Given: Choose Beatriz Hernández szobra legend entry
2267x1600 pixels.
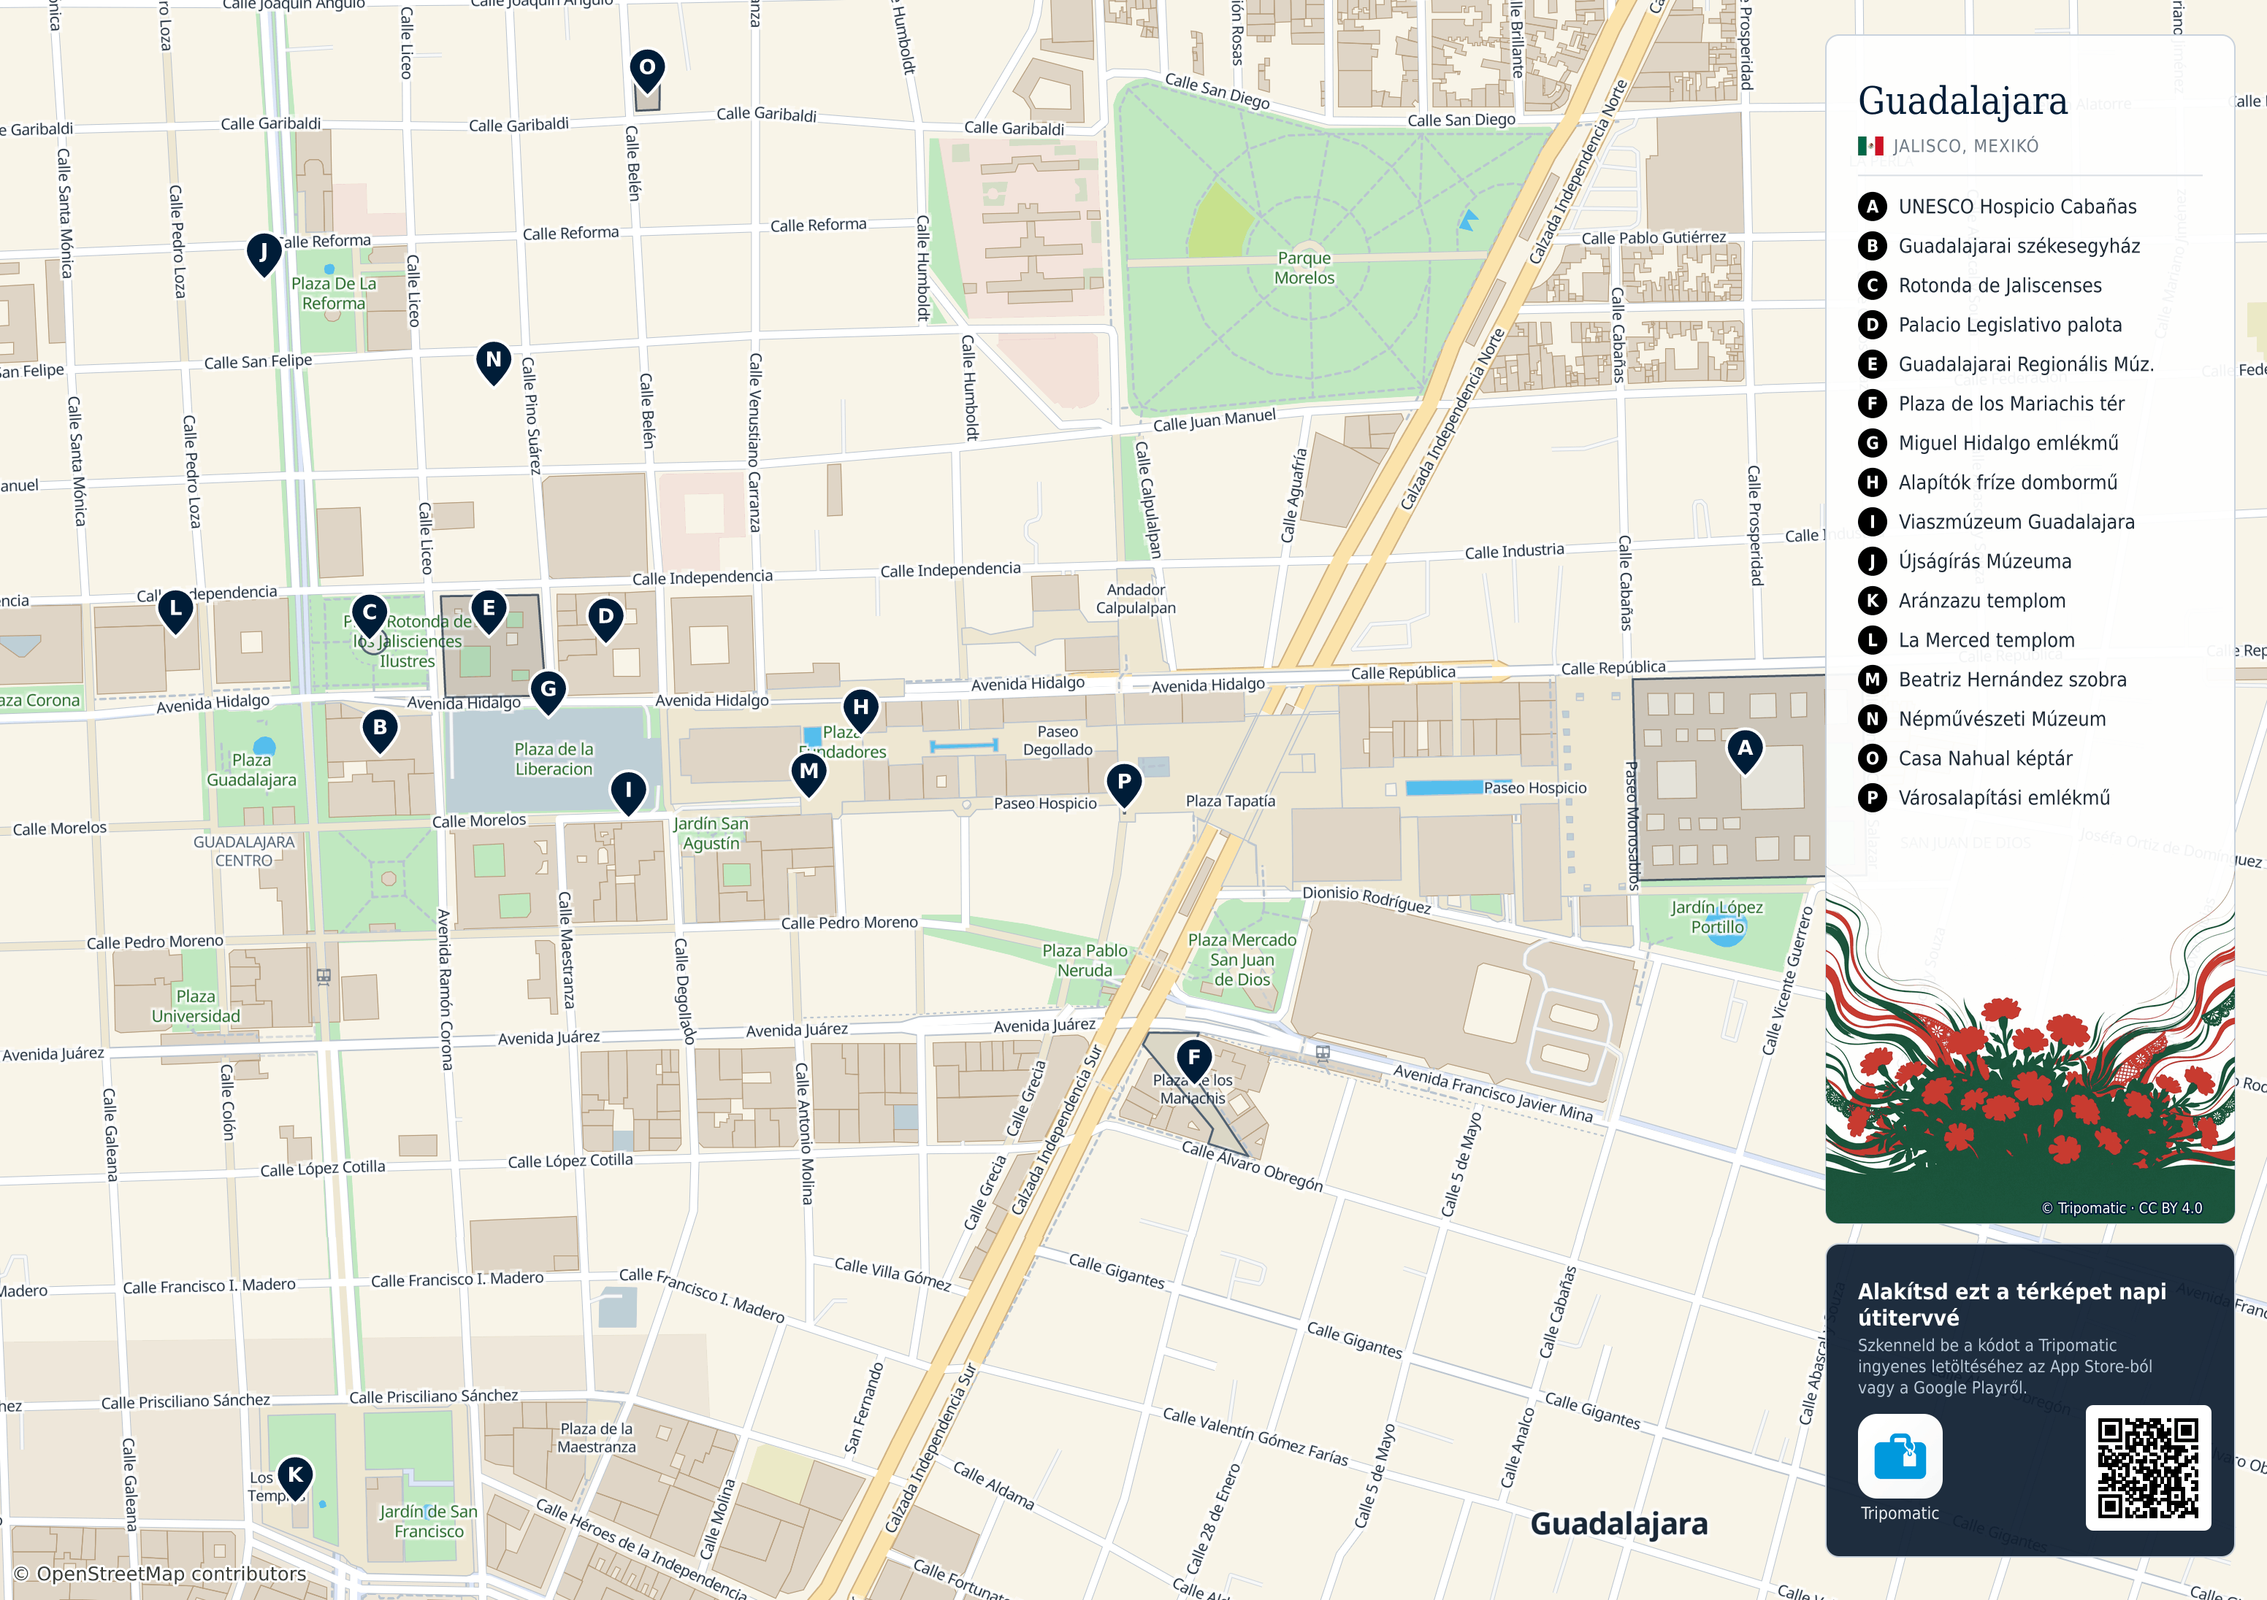Looking at the screenshot, I should pyautogui.click(x=1992, y=680).
